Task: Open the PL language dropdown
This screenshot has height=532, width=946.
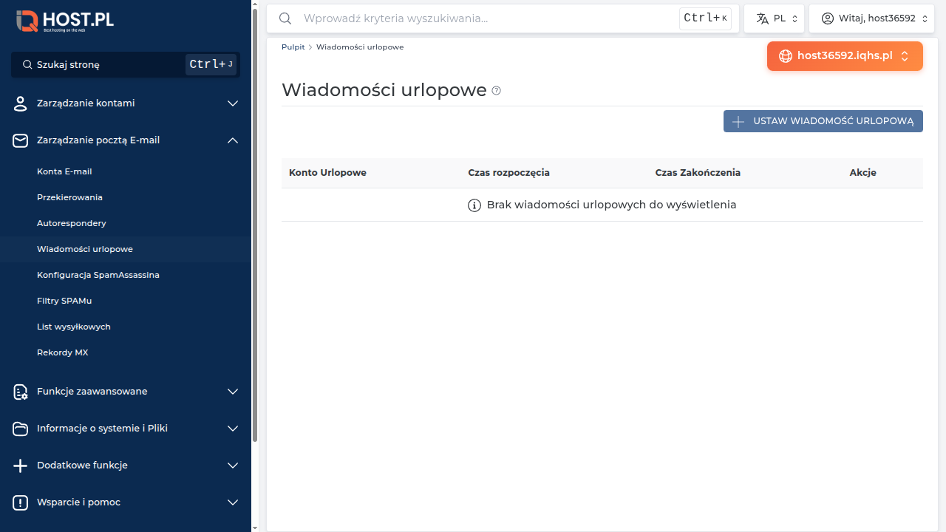Action: [775, 18]
